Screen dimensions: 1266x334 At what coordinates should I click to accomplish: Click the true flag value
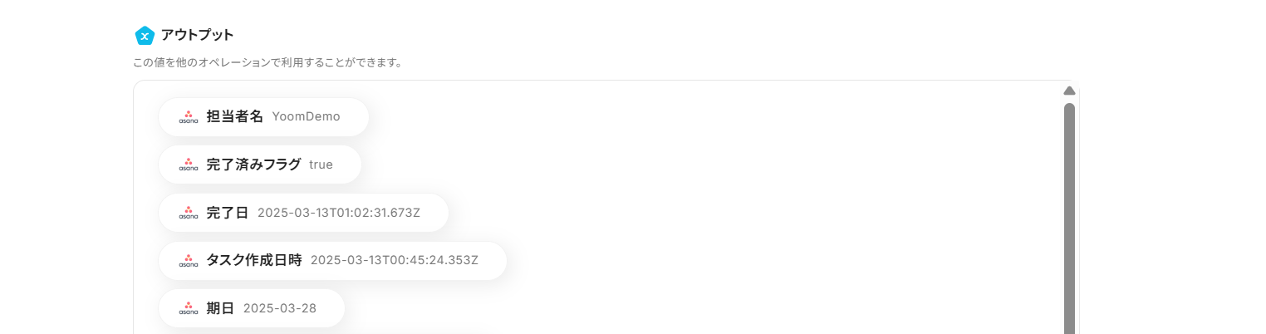pos(321,165)
